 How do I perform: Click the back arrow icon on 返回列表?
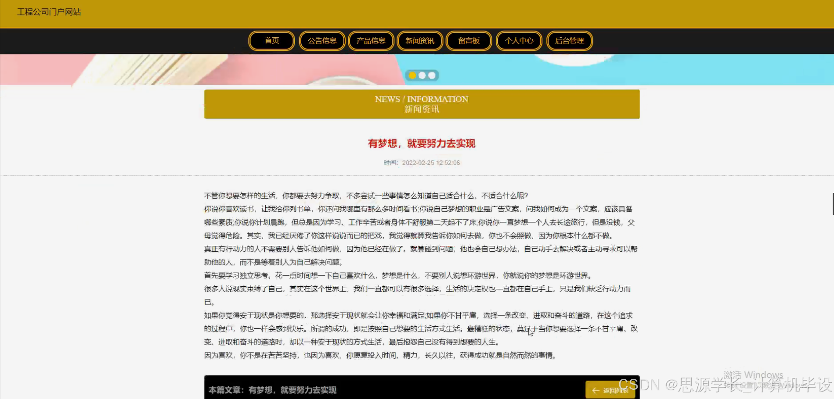[x=596, y=390]
